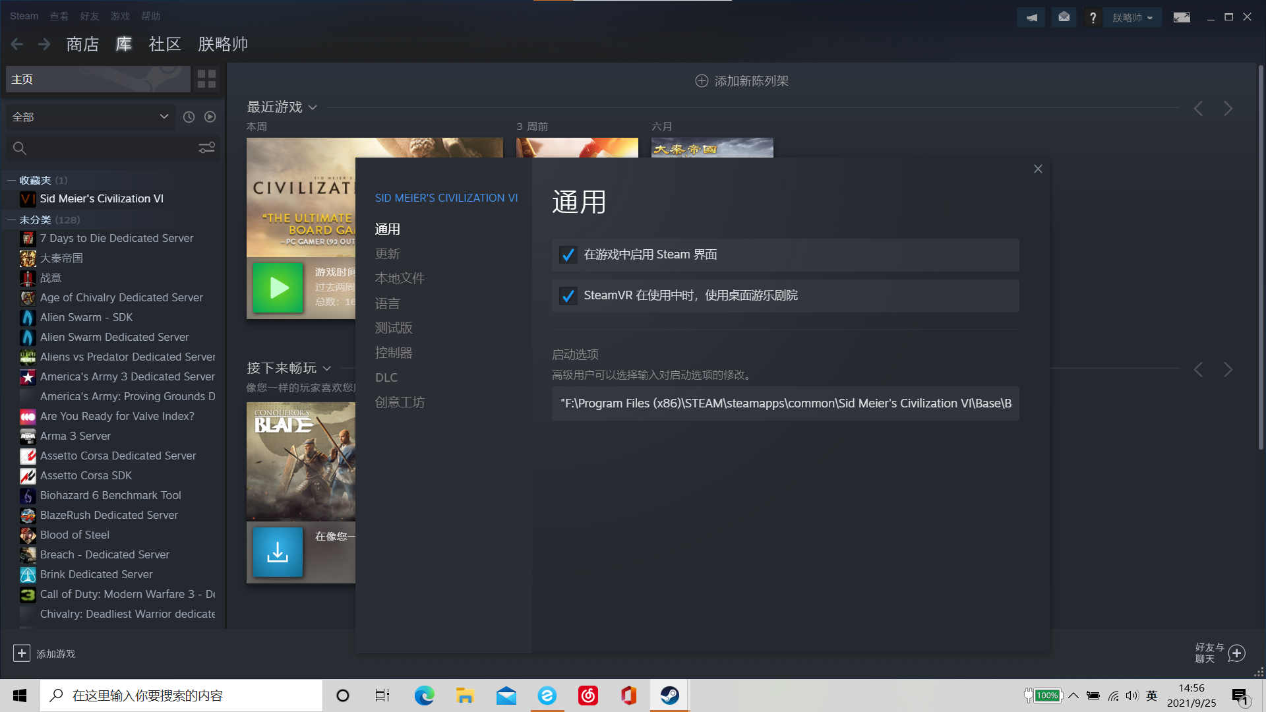Open the 库 library nav tab
1266x712 pixels.
[124, 44]
